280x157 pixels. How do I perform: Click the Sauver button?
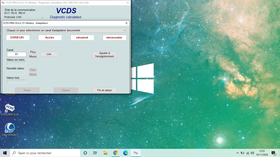(66, 90)
